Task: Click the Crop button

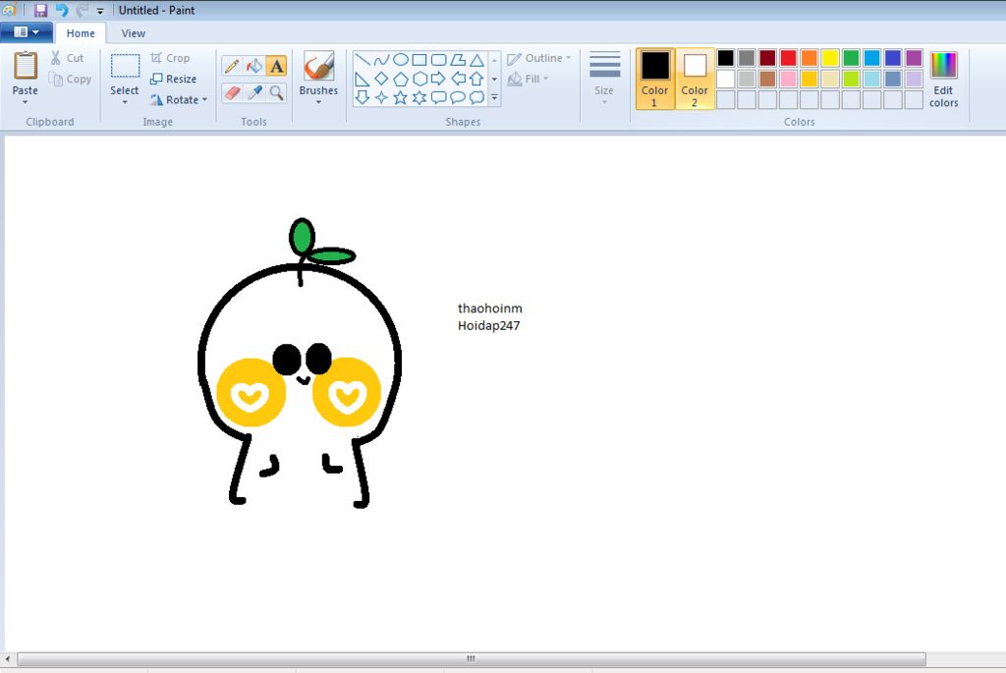Action: coord(170,58)
